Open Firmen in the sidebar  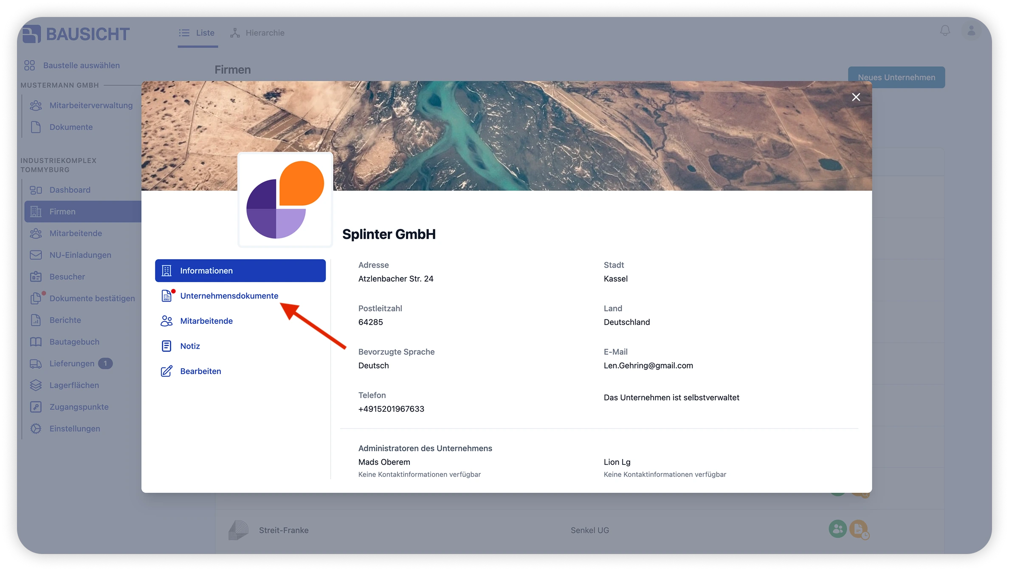[x=83, y=212]
